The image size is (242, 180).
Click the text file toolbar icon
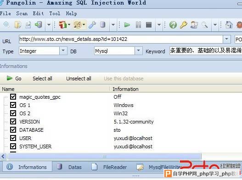[28, 25]
